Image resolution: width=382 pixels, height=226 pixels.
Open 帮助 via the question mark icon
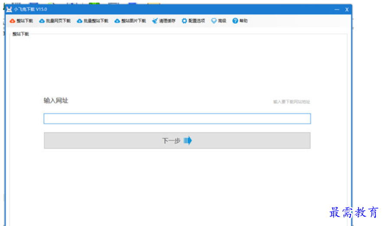[x=235, y=21]
